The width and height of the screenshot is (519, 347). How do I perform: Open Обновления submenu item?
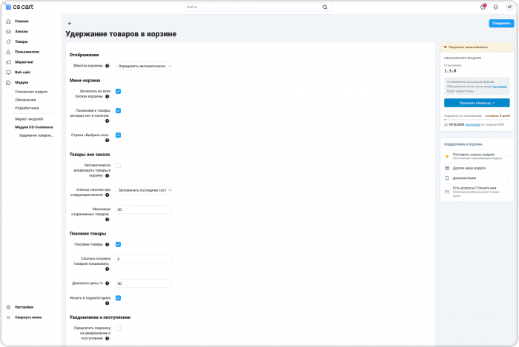(x=25, y=100)
